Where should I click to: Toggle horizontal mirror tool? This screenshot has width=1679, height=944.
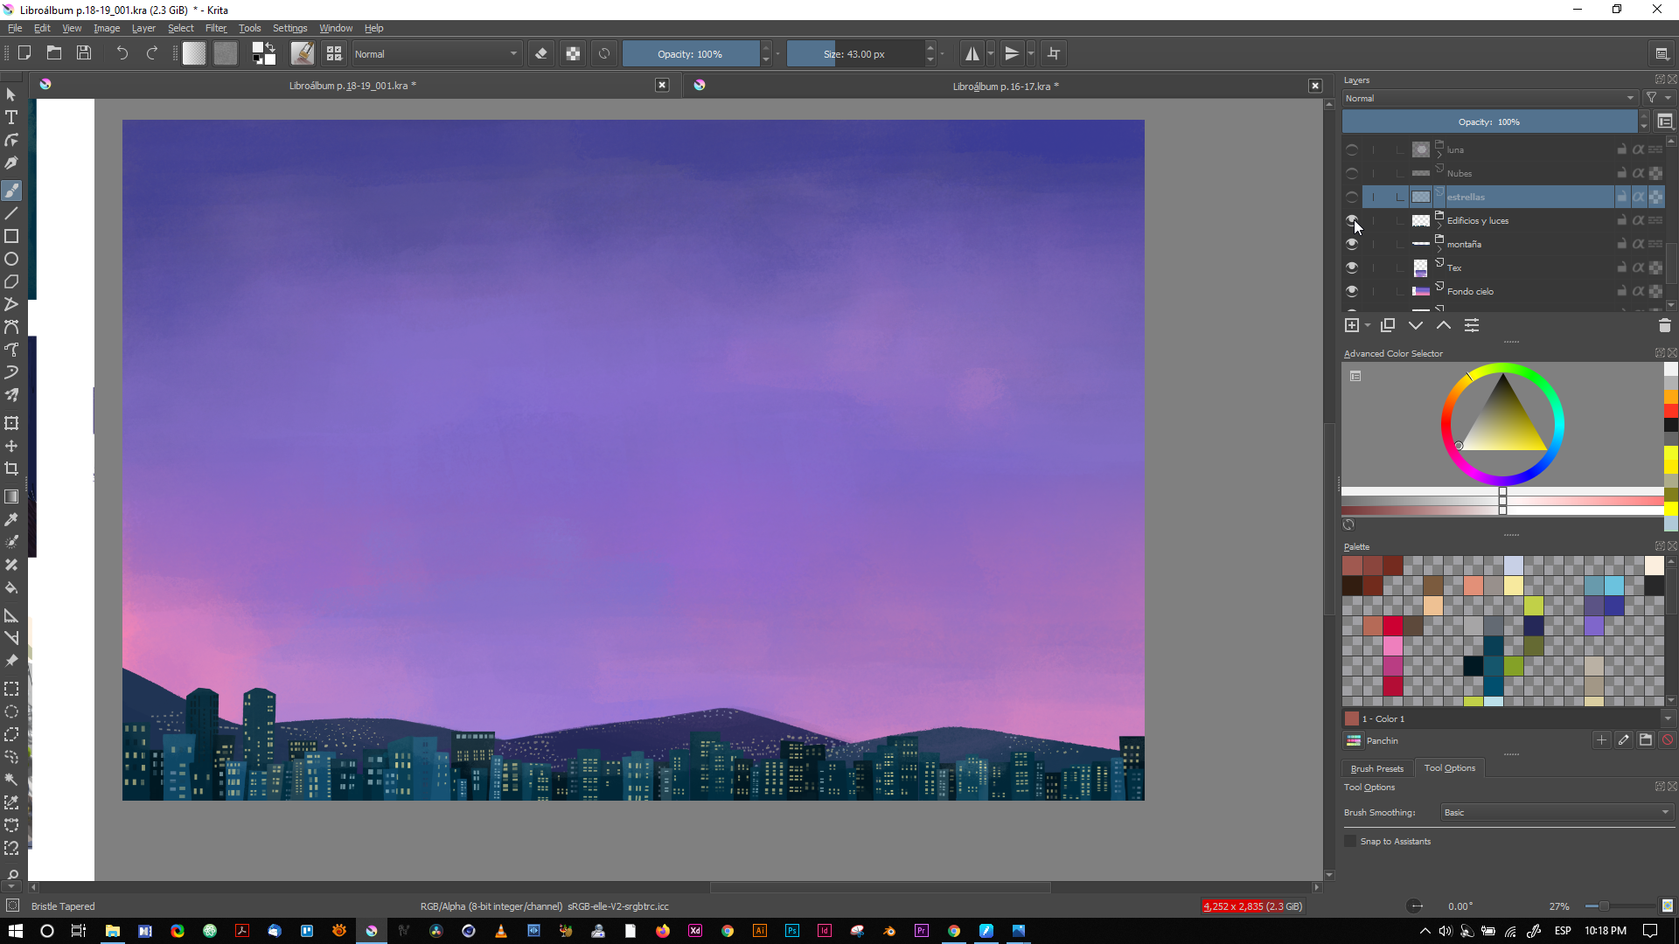(x=972, y=53)
